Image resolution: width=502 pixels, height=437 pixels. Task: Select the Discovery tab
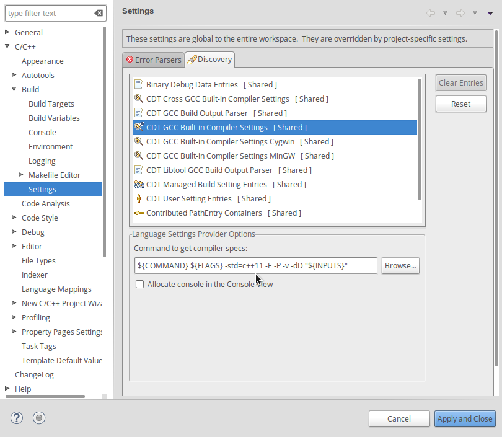pyautogui.click(x=210, y=60)
